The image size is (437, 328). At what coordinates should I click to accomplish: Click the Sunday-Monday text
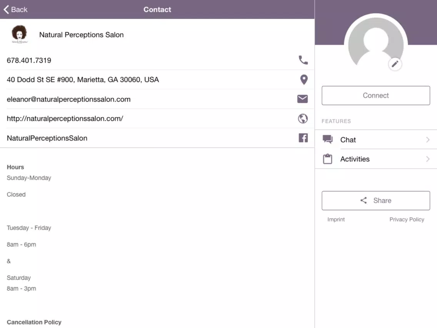click(29, 178)
